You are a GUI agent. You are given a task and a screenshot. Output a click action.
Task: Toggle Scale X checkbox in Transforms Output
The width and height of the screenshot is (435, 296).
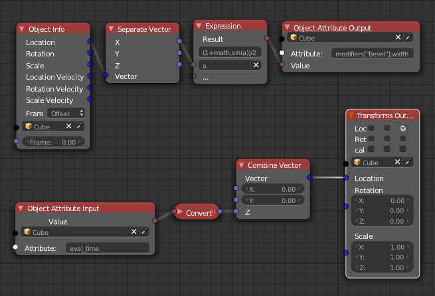(371, 149)
